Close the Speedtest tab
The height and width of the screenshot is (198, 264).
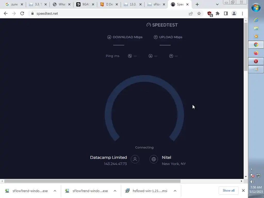tap(187, 5)
